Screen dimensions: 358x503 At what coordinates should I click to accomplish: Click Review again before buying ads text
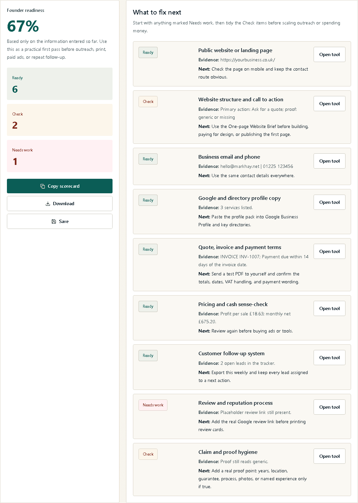tap(252, 331)
